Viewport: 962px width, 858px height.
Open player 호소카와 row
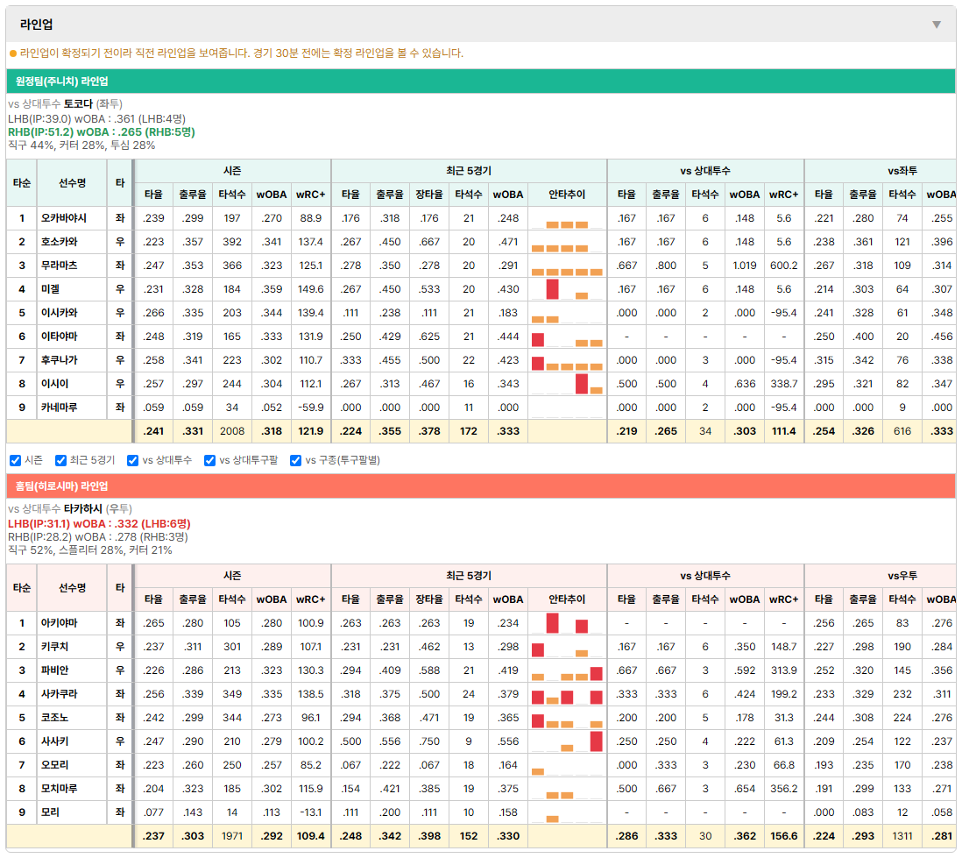[x=60, y=242]
